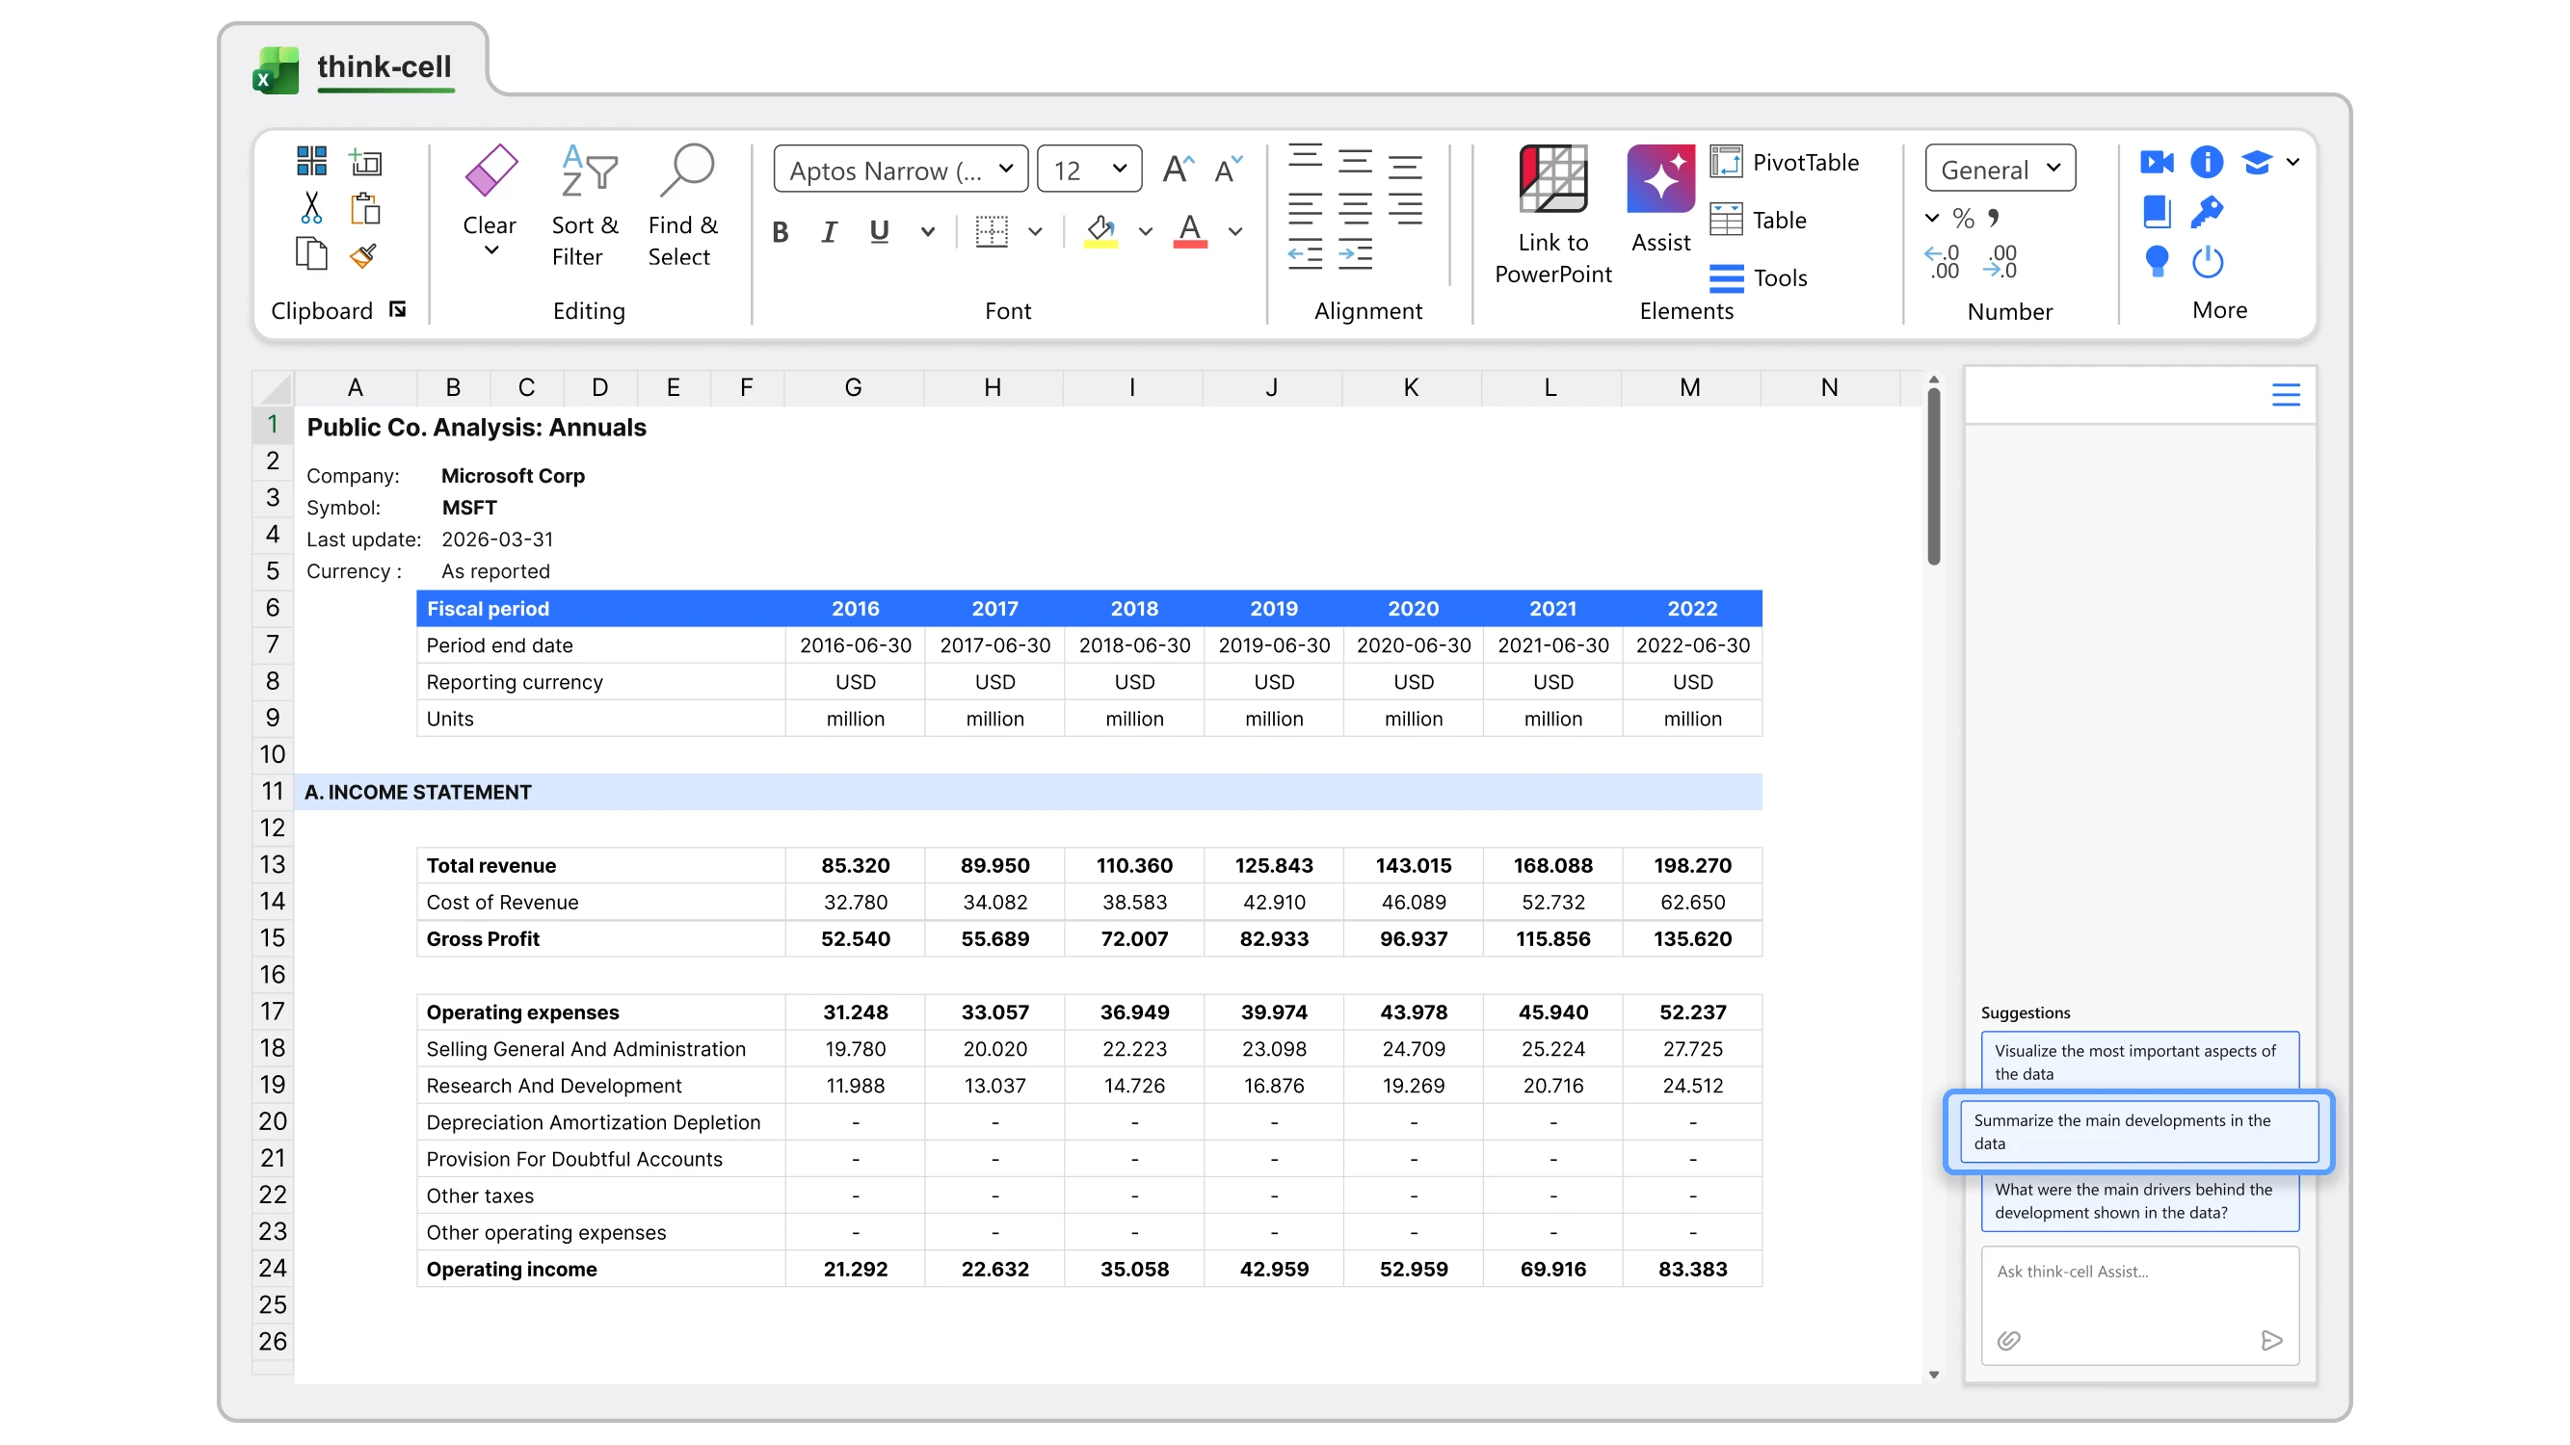Open the Tools menu icon
Image resolution: width=2570 pixels, height=1445 pixels.
coord(1726,278)
